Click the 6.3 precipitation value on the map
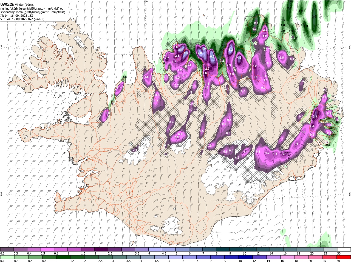Image resolution: width=351 pixels, height=263 pixels. [212, 57]
